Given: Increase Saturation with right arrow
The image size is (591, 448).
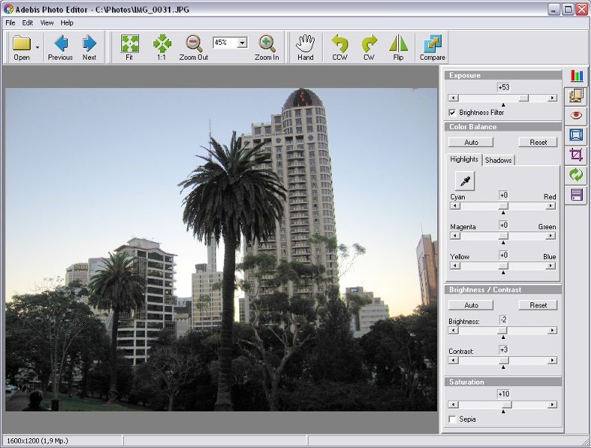Looking at the screenshot, I should click(x=552, y=405).
